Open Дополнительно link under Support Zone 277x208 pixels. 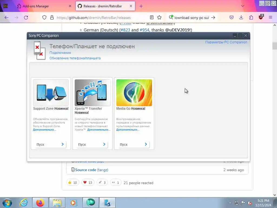tap(45, 130)
